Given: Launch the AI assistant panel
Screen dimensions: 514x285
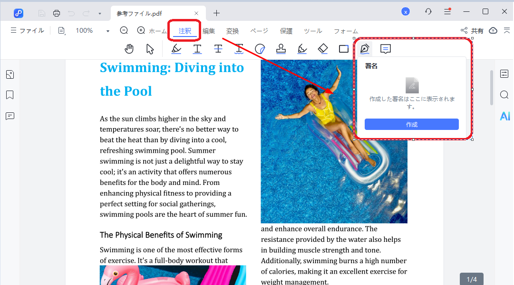Looking at the screenshot, I should click(504, 116).
